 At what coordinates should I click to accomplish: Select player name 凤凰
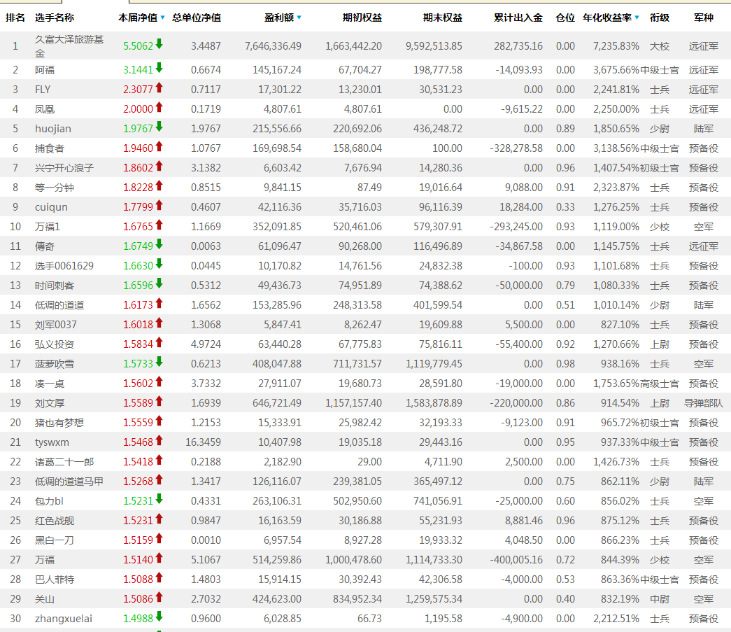click(45, 109)
